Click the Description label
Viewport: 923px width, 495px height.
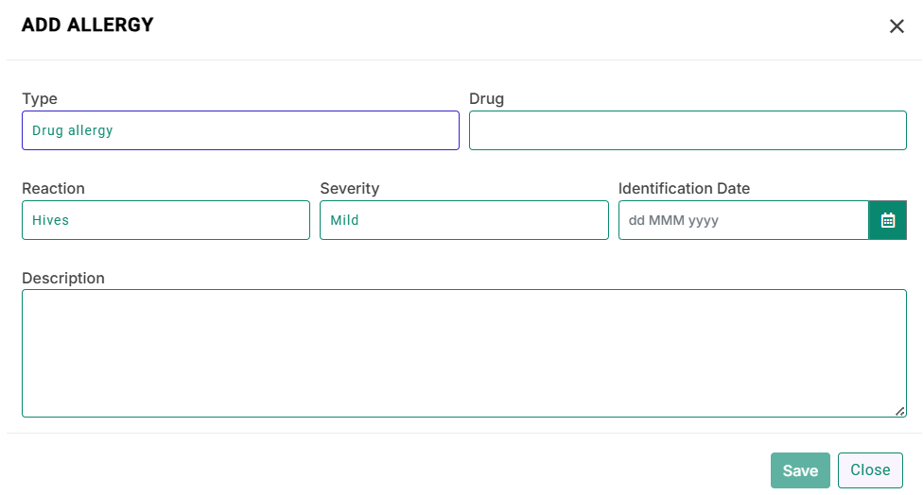click(63, 279)
